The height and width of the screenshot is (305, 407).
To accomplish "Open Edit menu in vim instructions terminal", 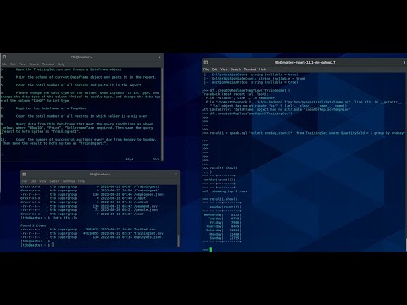I will (13, 64).
